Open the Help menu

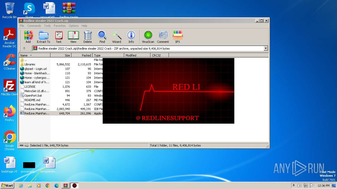84,26
